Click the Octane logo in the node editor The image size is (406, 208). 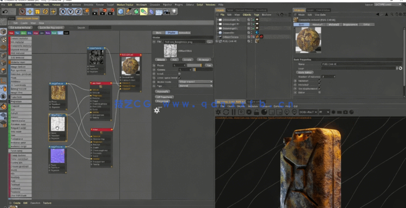(156, 110)
